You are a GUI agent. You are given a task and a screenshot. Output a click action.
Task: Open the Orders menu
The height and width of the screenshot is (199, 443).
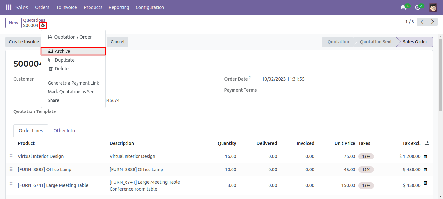[x=42, y=7]
